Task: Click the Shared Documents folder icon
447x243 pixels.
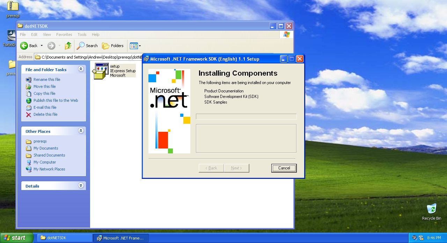Action: (29, 155)
